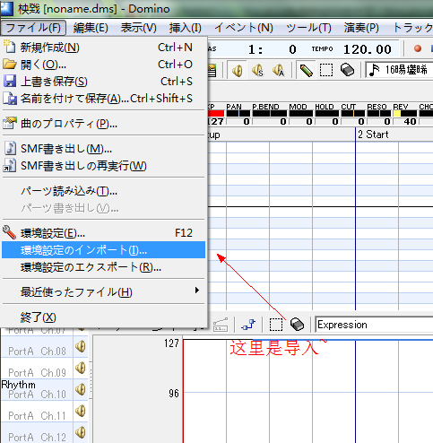Choose 終了(X) to exit
This screenshot has height=443, width=433.
[103, 317]
